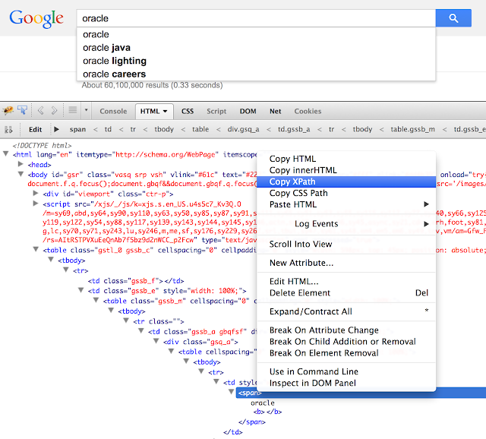This screenshot has width=486, height=439.
Task: Click the Google search input containing oracle
Action: [256, 18]
